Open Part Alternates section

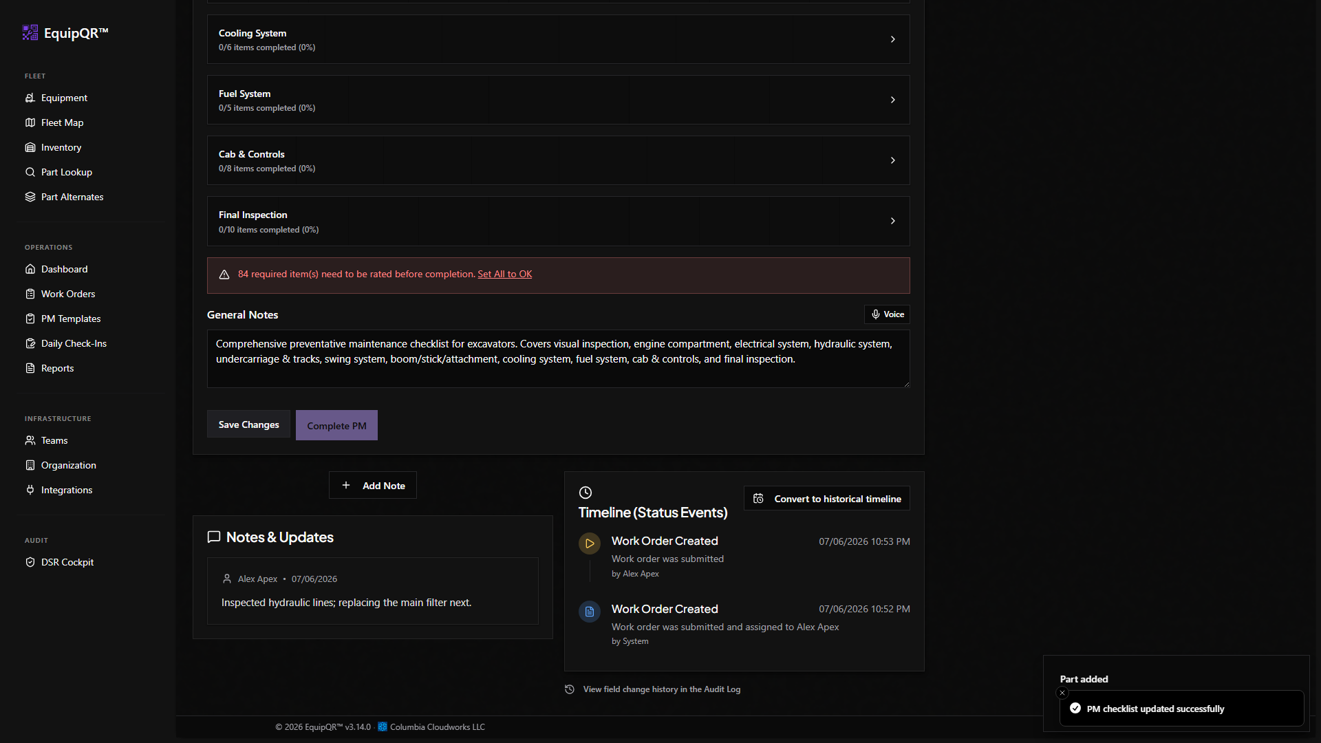(x=72, y=197)
